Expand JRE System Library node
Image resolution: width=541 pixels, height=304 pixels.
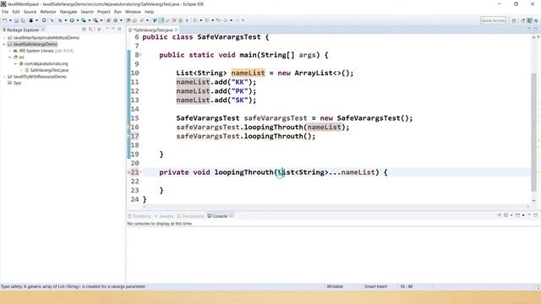click(x=10, y=51)
